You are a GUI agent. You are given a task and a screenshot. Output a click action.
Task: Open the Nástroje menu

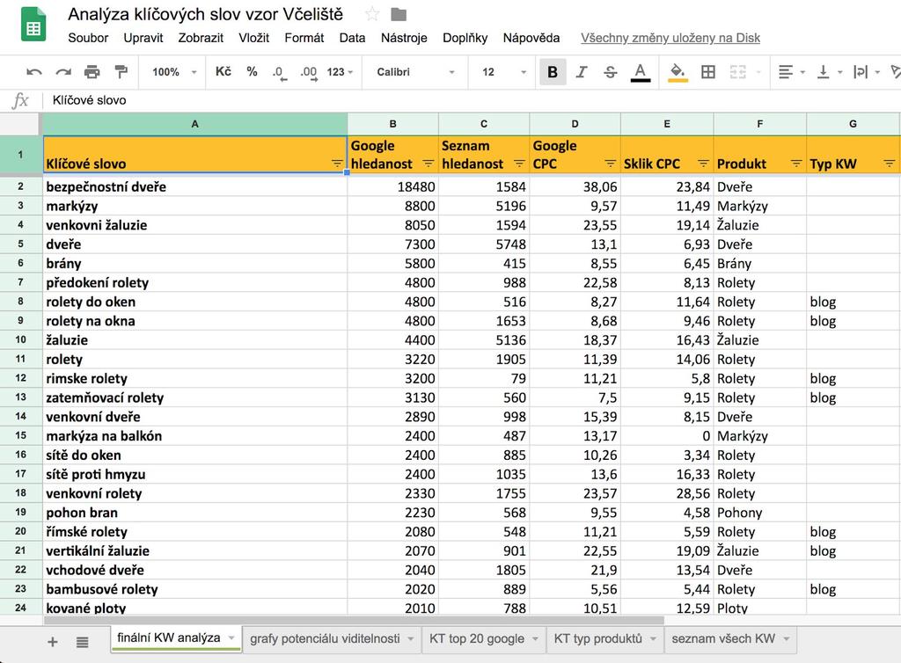(x=404, y=38)
